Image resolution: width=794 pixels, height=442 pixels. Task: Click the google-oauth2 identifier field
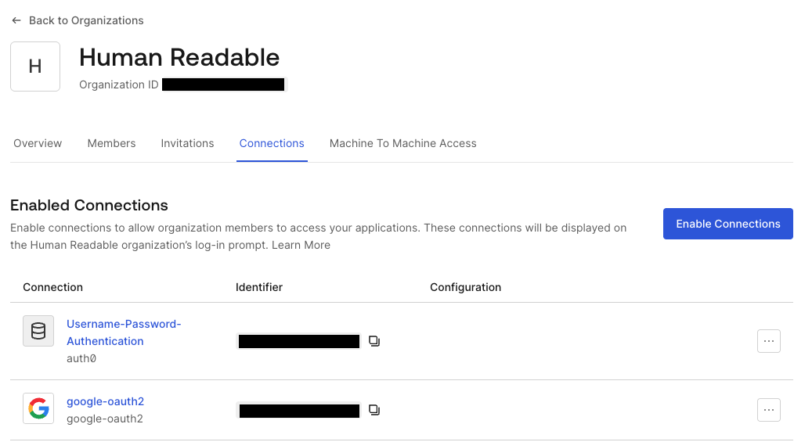tap(299, 411)
